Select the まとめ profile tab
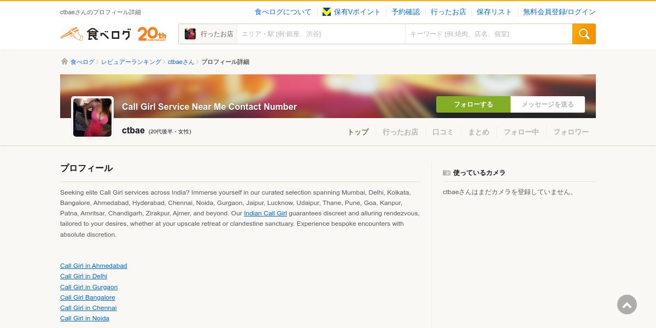 pos(478,132)
